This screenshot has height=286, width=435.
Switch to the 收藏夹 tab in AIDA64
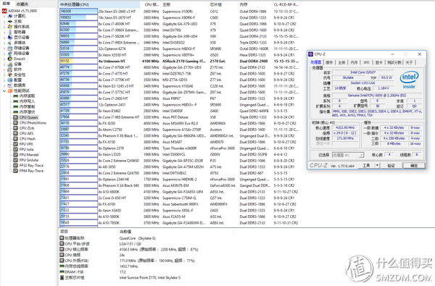(22, 4)
